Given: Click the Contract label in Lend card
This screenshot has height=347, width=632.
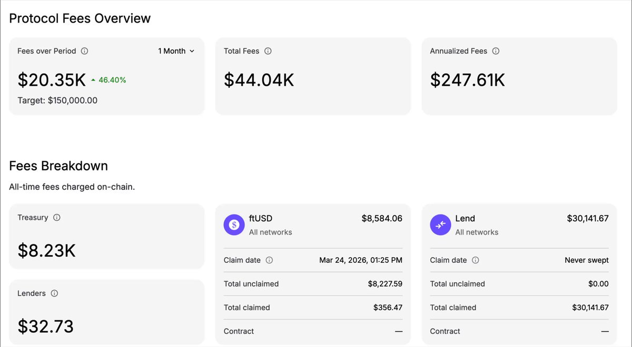Looking at the screenshot, I should click(445, 331).
